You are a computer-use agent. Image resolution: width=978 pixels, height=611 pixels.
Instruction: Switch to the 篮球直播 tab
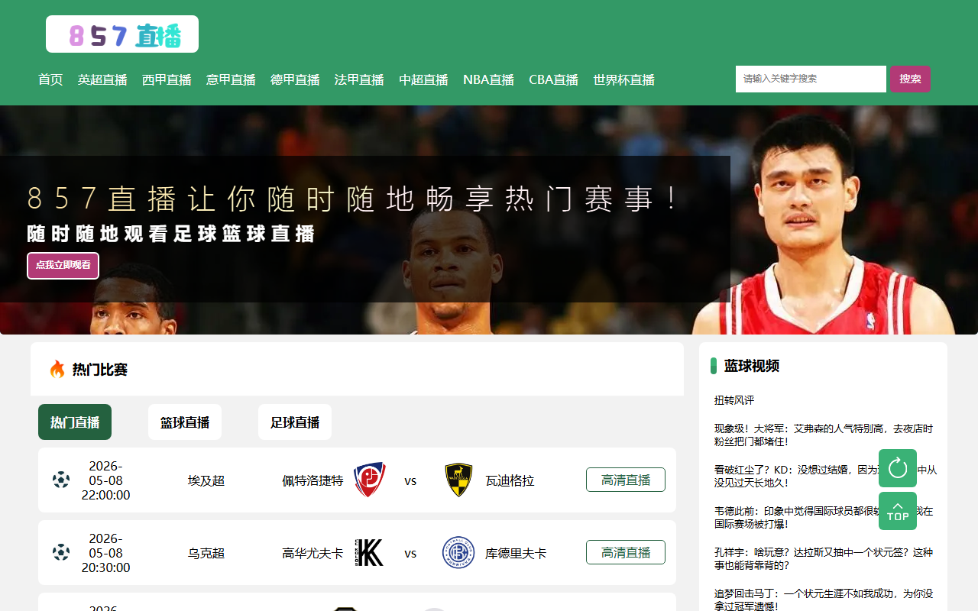pos(185,422)
